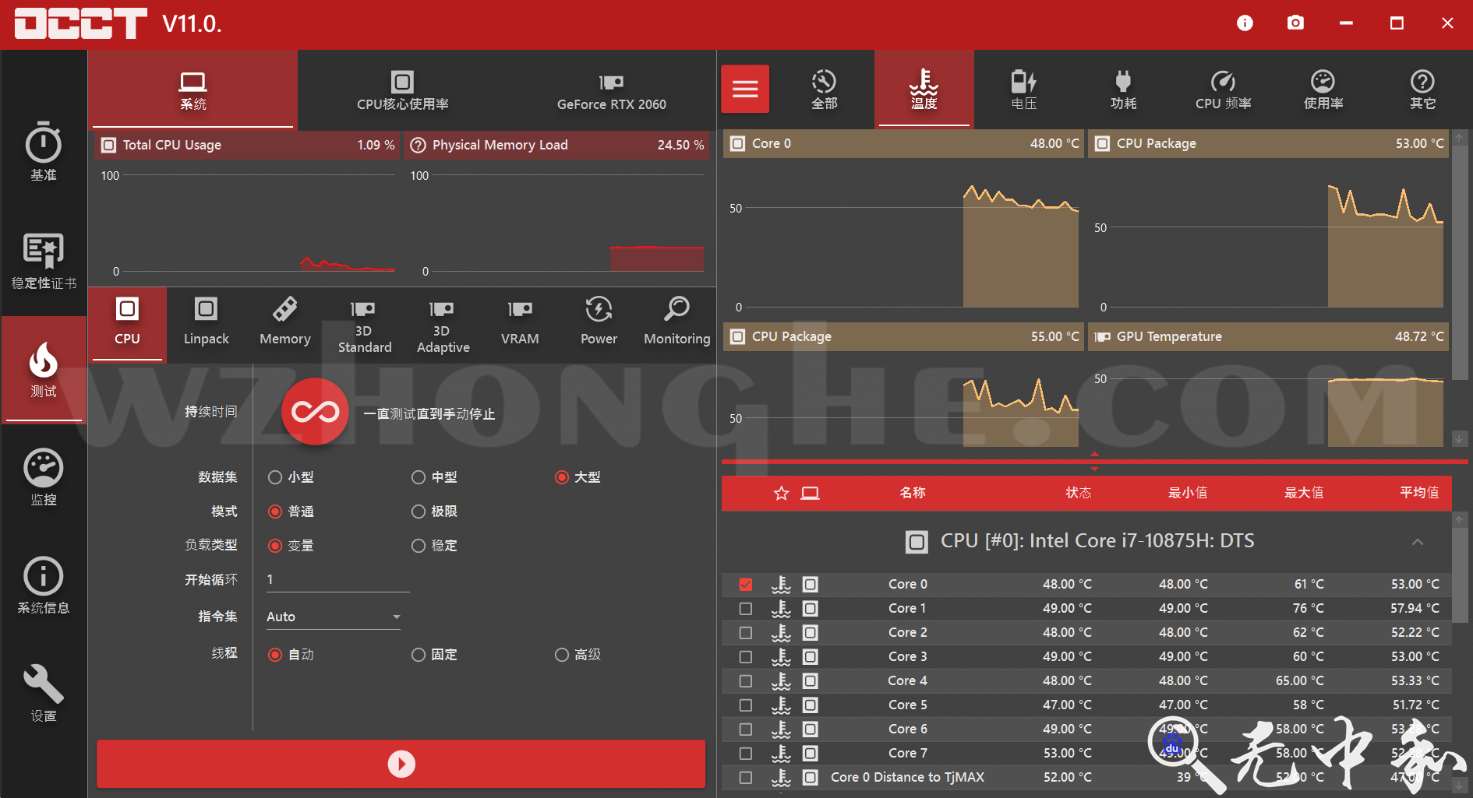Viewport: 1473px width, 798px height.
Task: Edit the 开始循环 start cycle value
Action: [x=337, y=579]
